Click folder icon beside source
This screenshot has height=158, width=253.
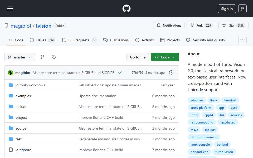tap(11, 128)
